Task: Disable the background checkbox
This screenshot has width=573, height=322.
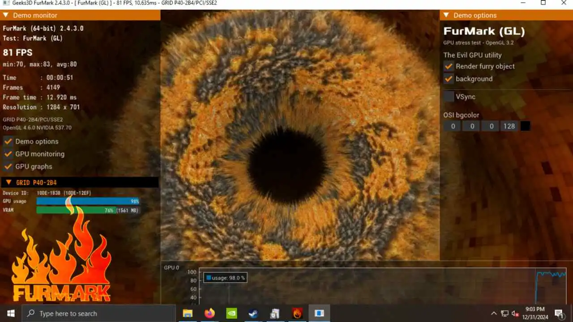Action: (449, 79)
